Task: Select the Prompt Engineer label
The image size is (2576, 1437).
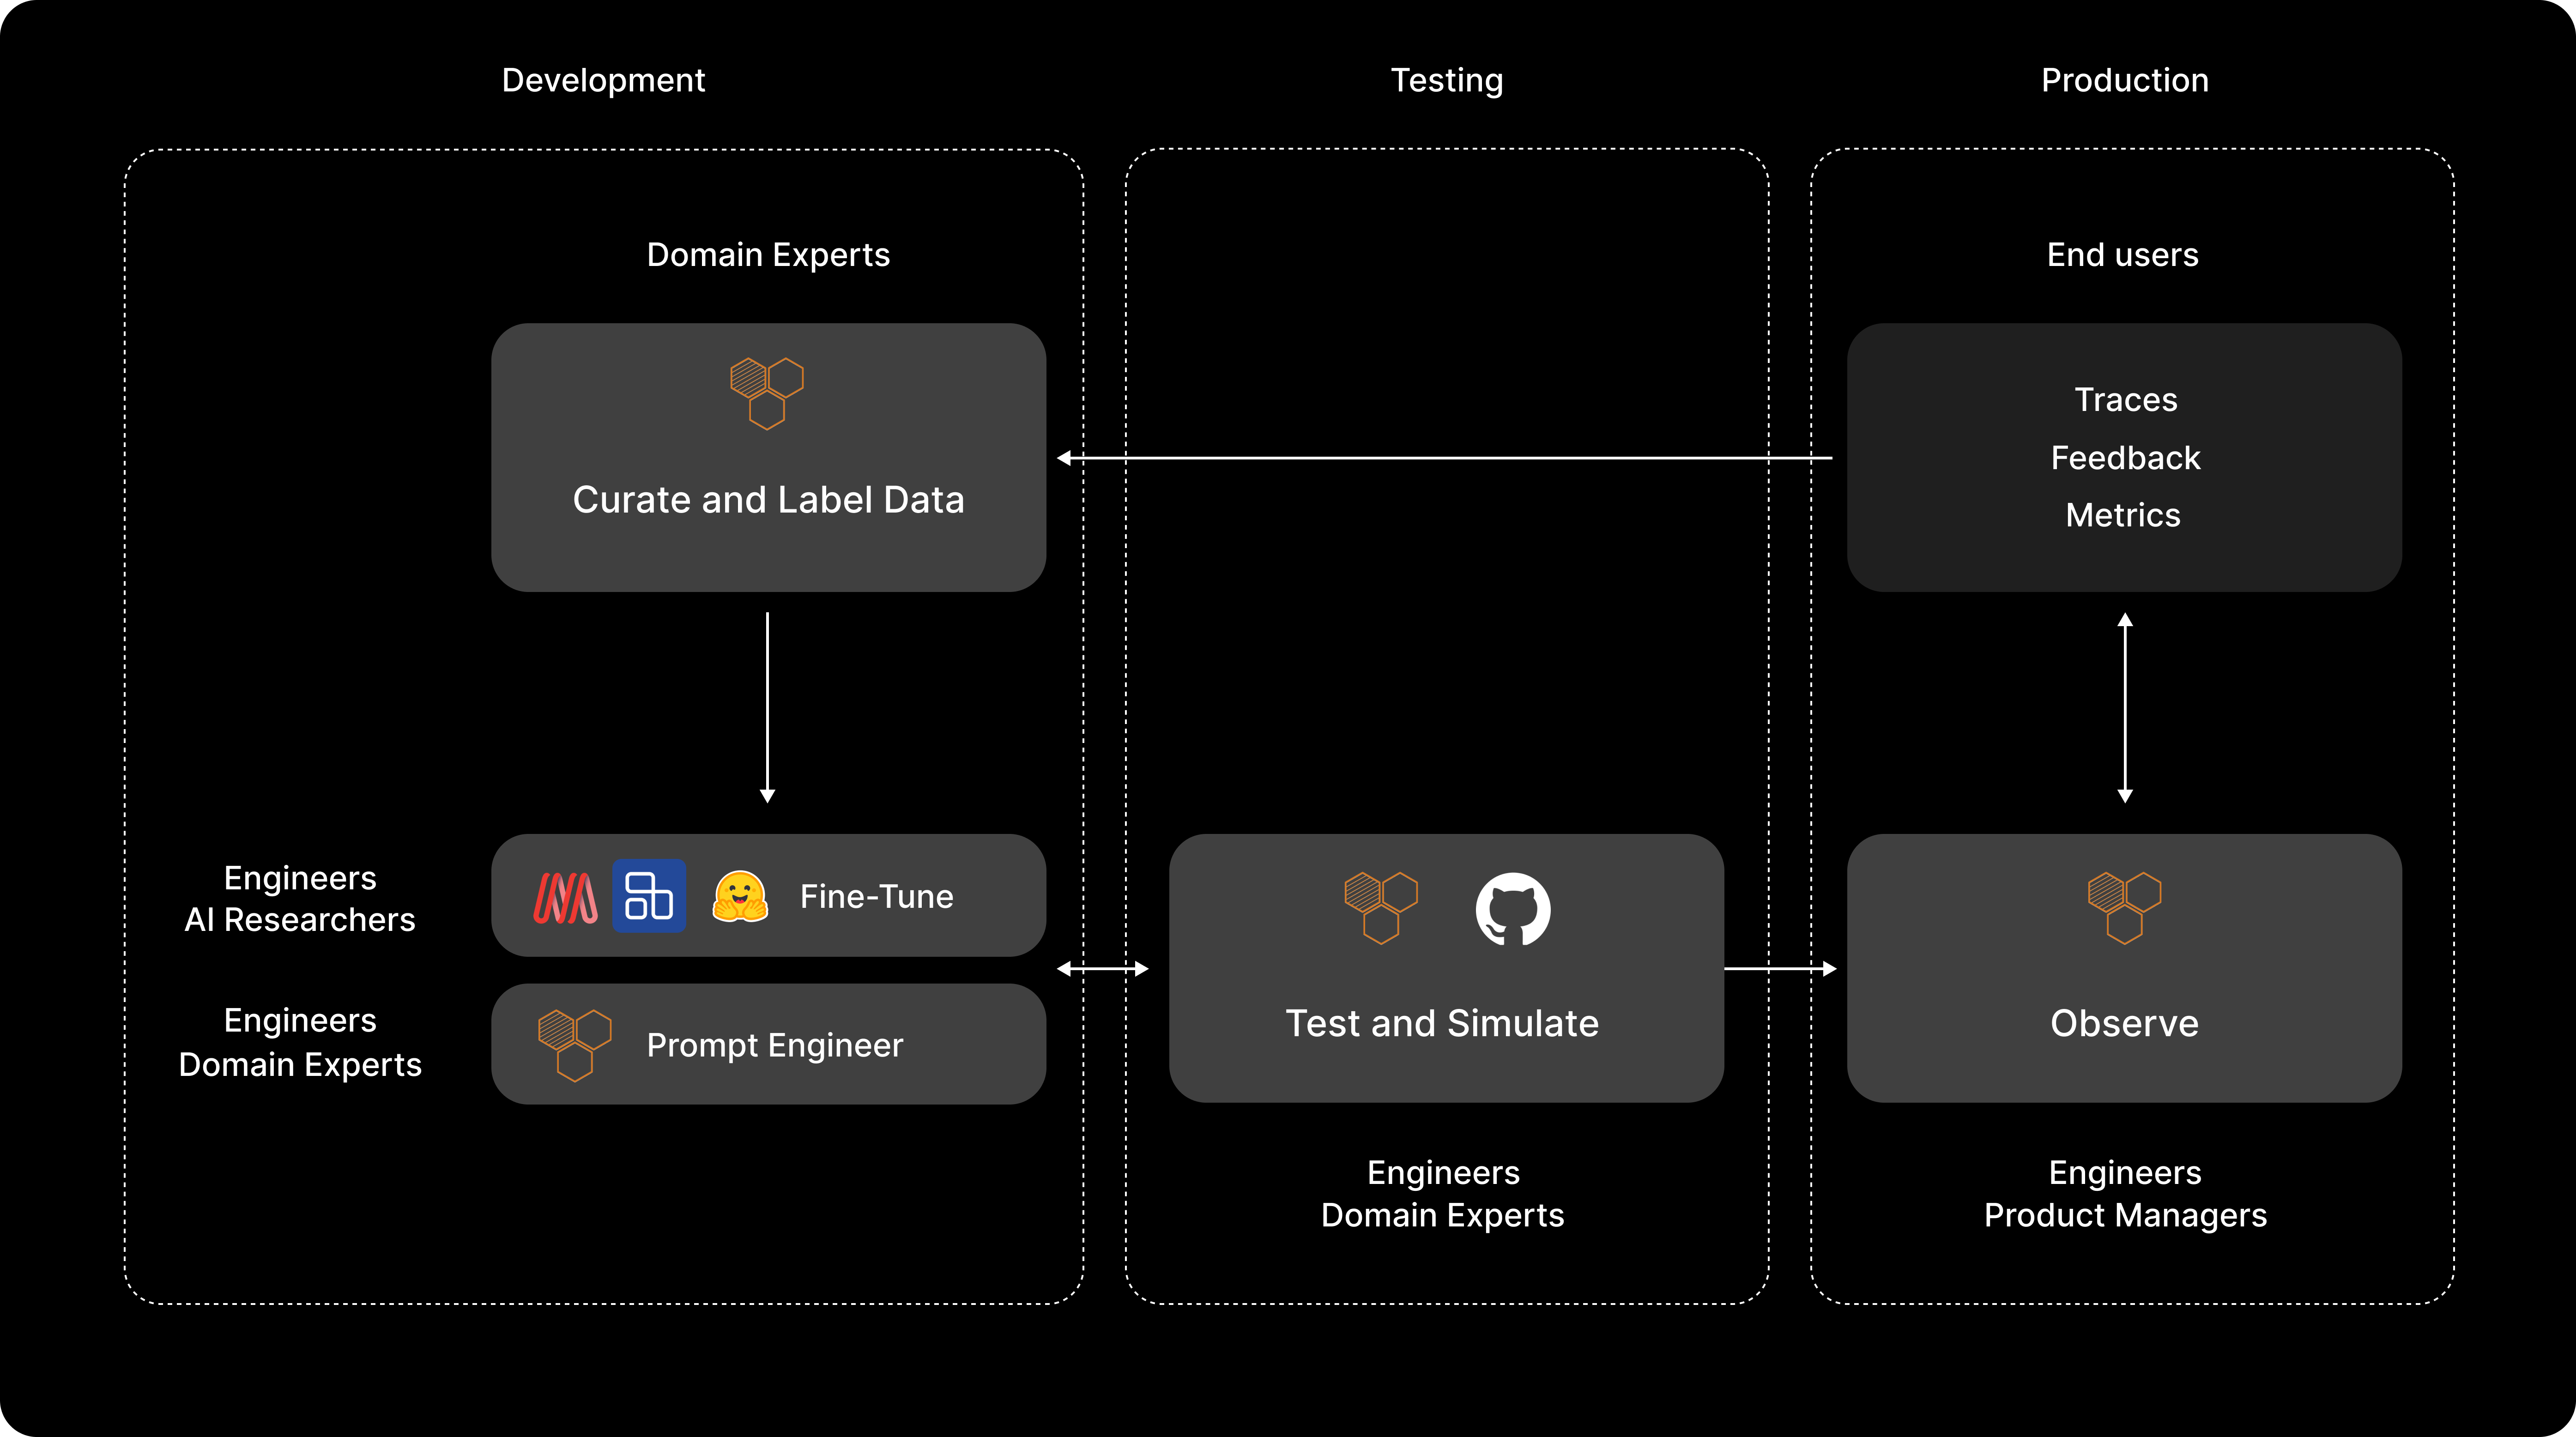Action: click(775, 1046)
